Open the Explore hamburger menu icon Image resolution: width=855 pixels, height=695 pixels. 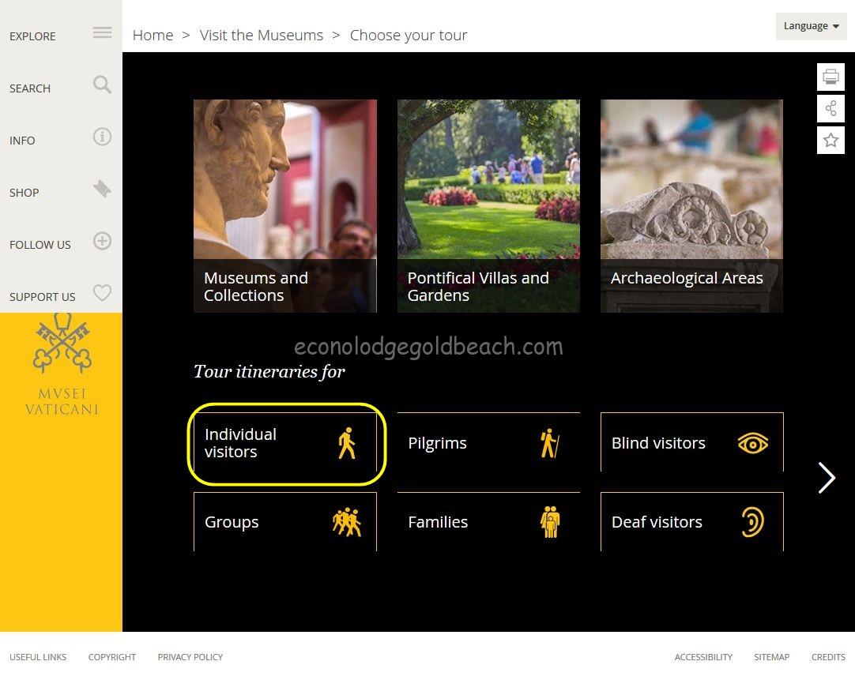102,33
